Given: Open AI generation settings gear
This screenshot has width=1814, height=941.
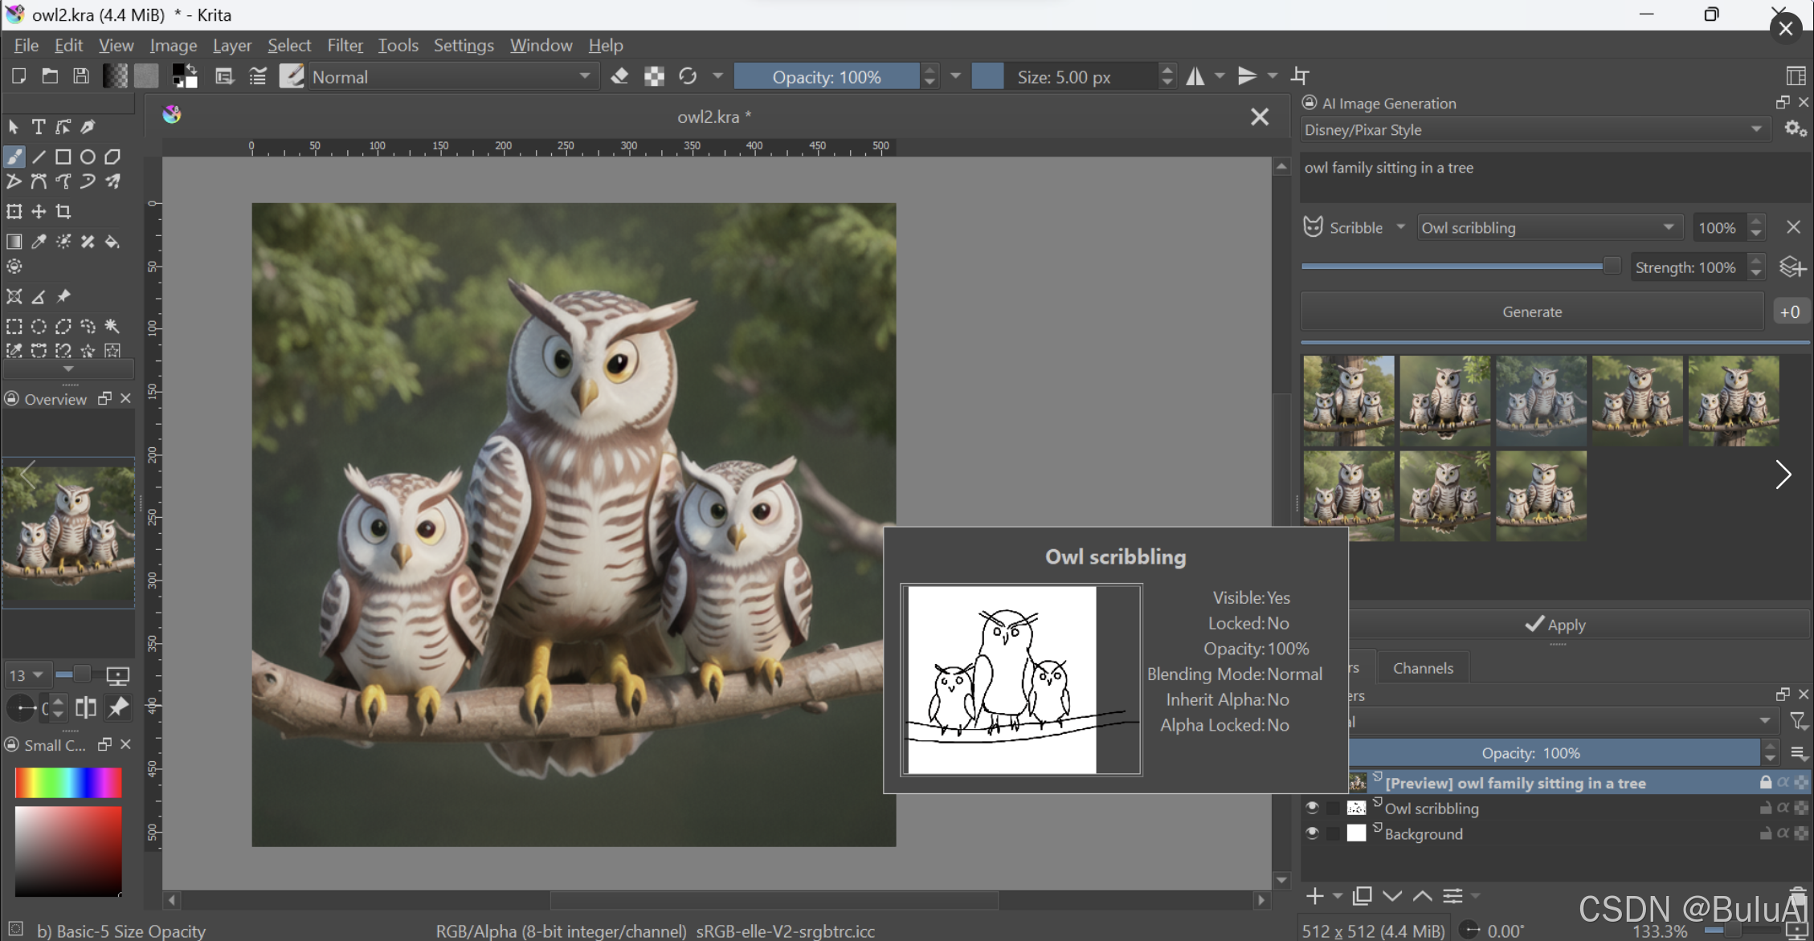Looking at the screenshot, I should pyautogui.click(x=1795, y=129).
